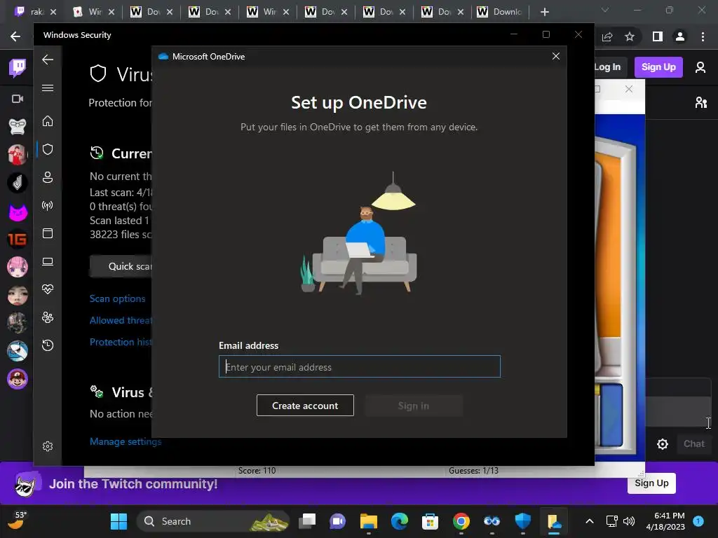
Task: Open the pink cat channel avatar in Twitch
Action: [18, 211]
